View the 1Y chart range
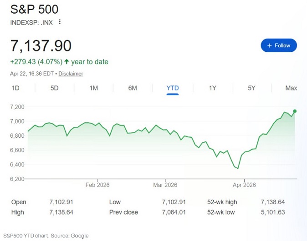Viewport: 307px width, 241px height. pos(212,88)
